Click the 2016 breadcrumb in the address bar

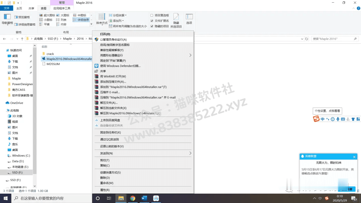click(80, 39)
